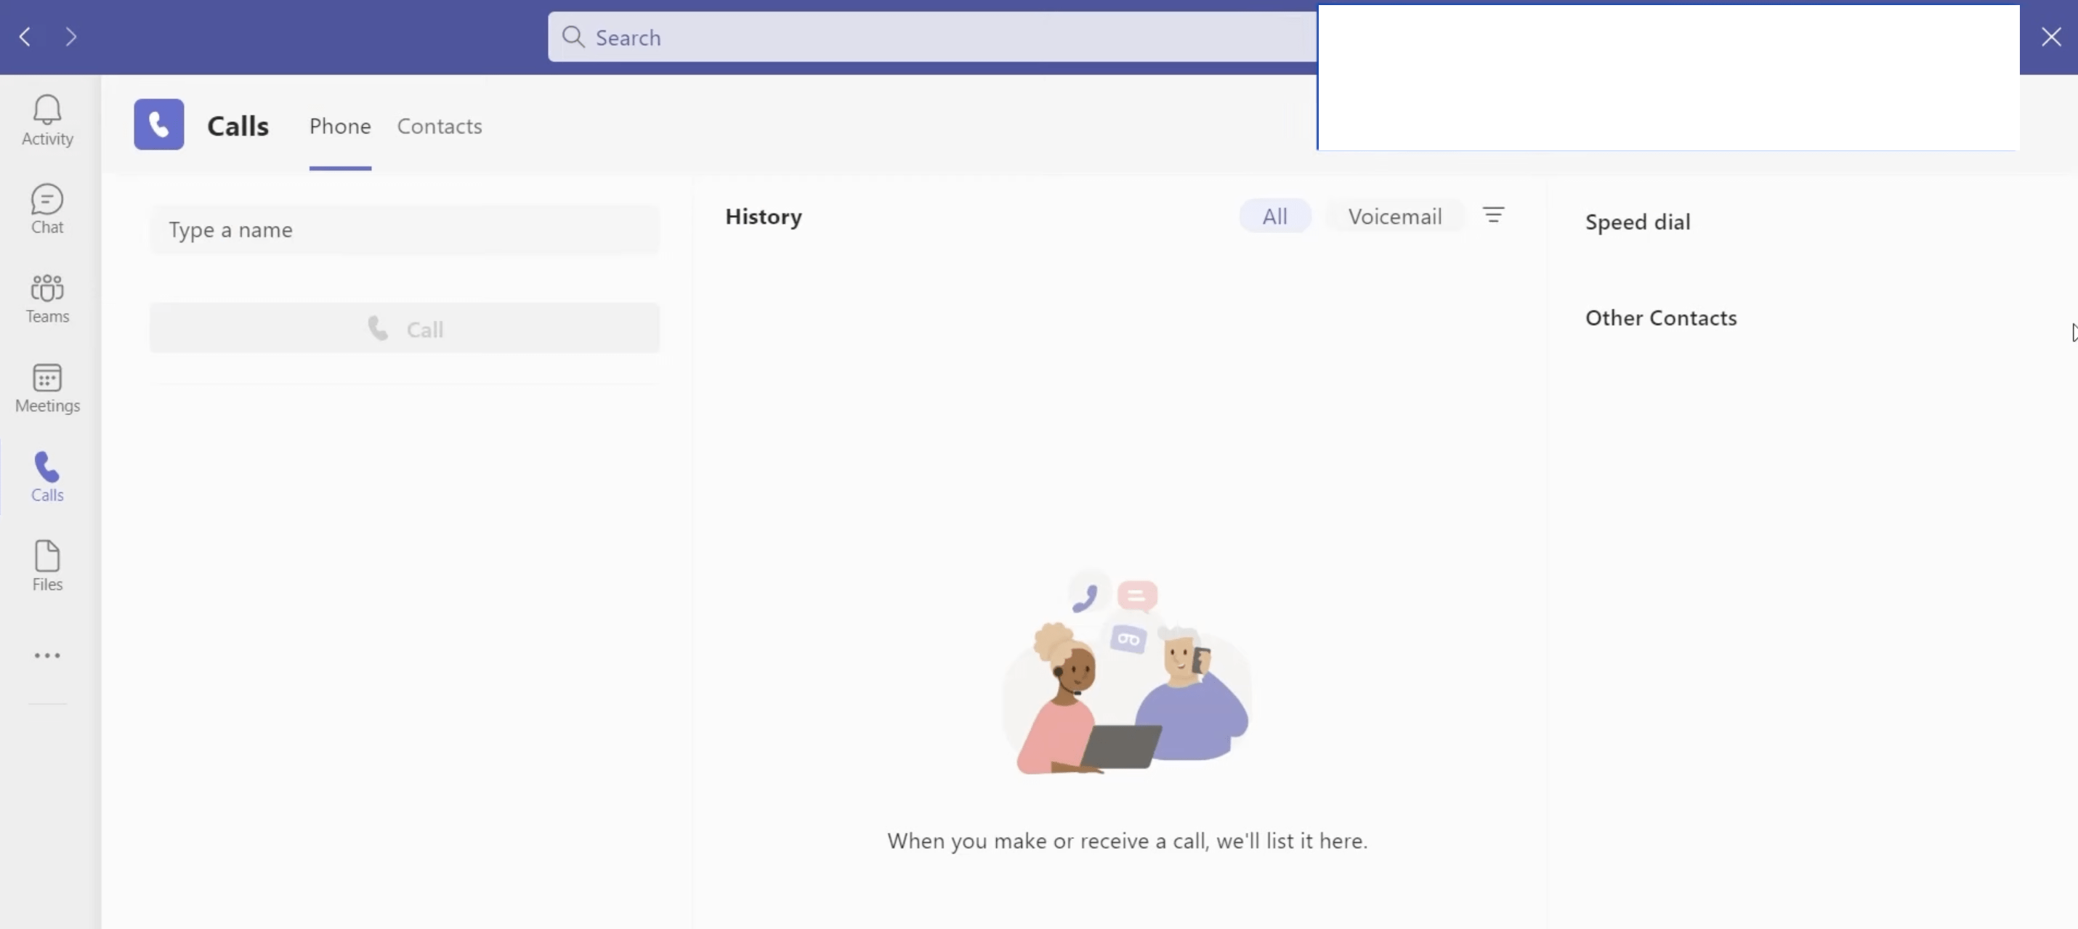This screenshot has height=929, width=2078.
Task: Go to Teams in the sidebar
Action: pyautogui.click(x=48, y=299)
